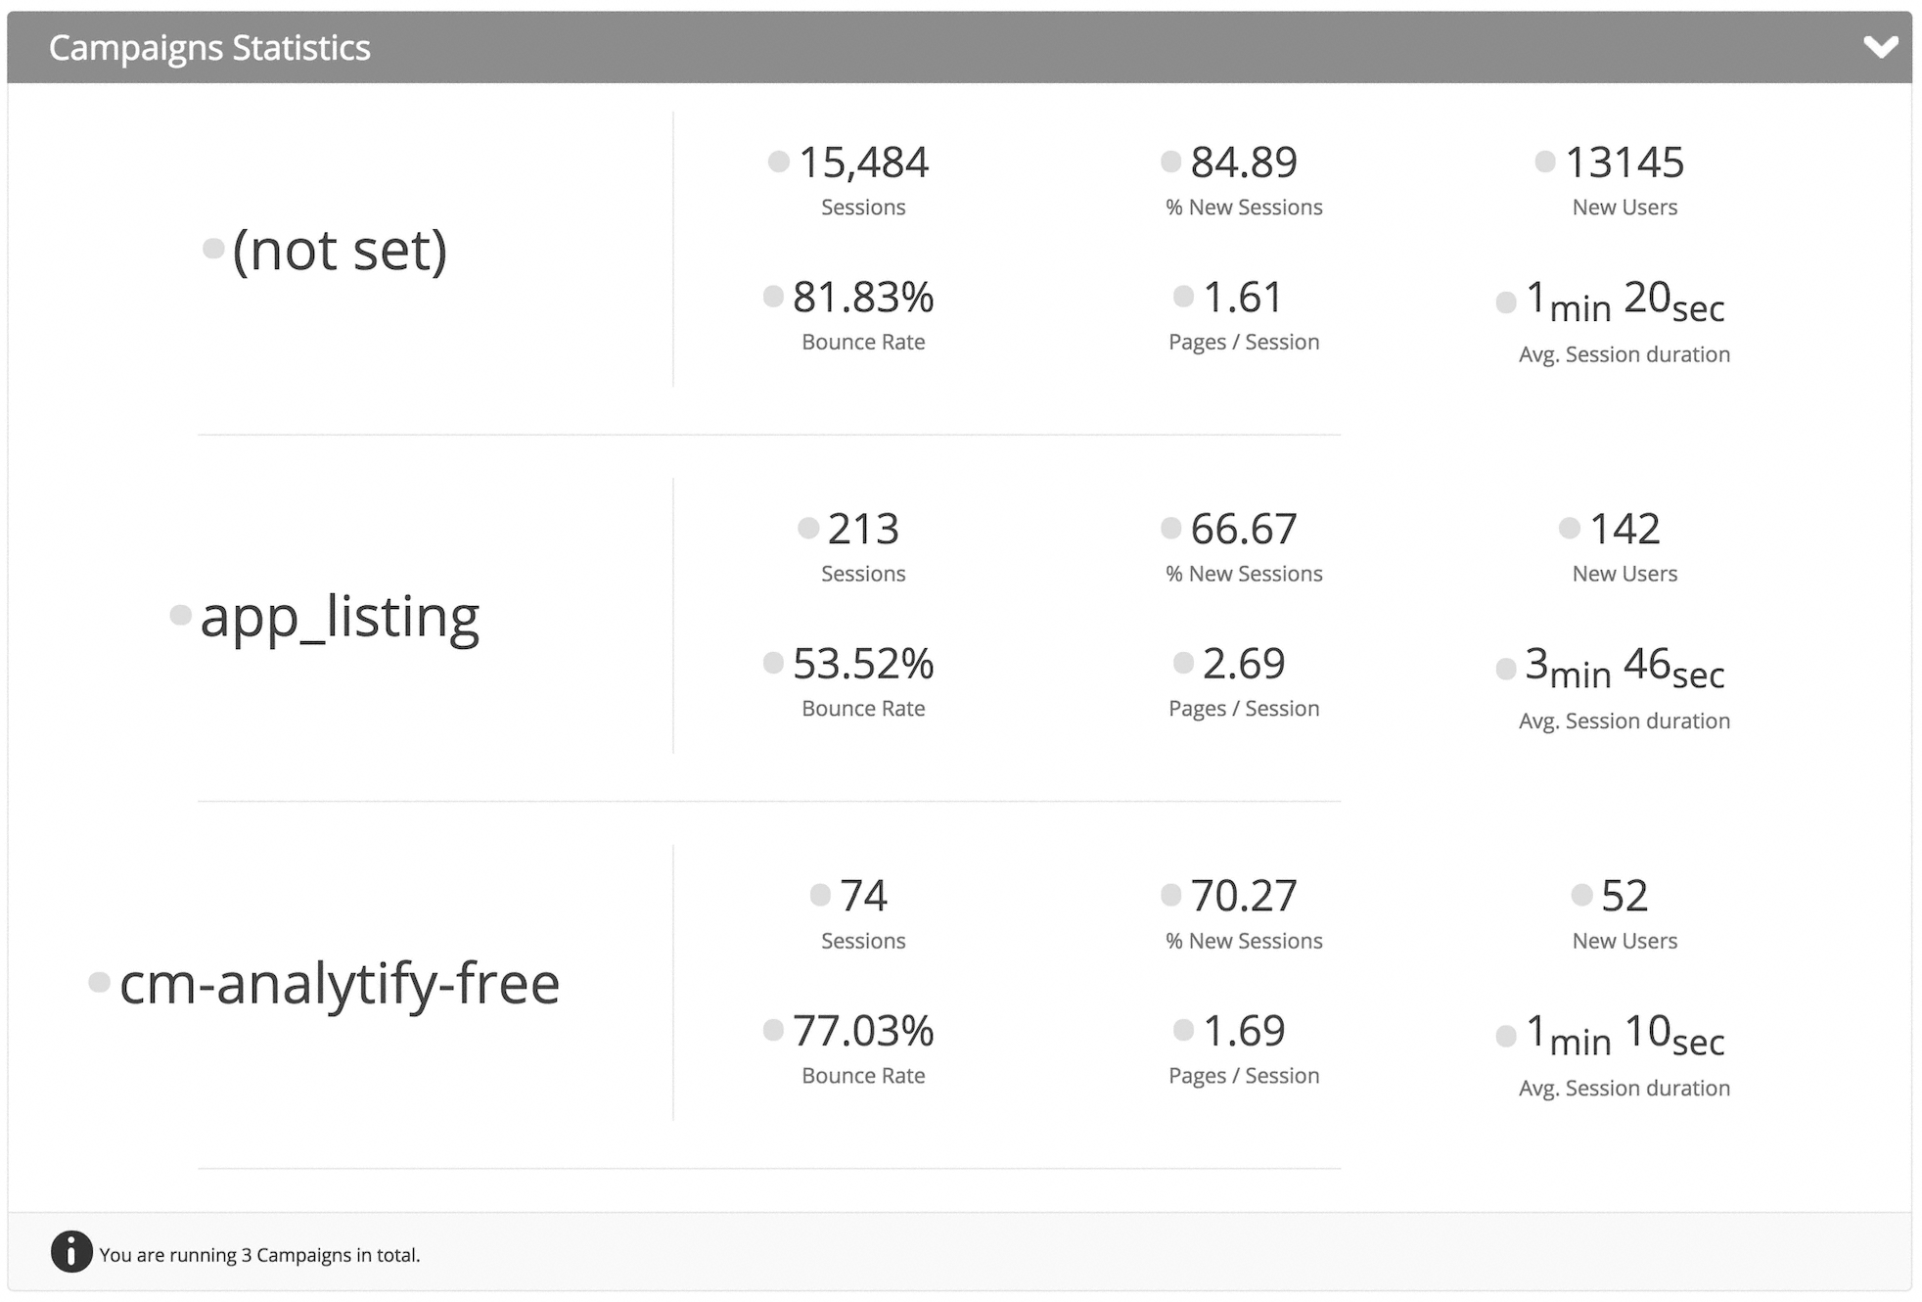Viewport: 1922px width, 1302px height.
Task: Click the dot beside (not set) campaign
Action: click(213, 249)
